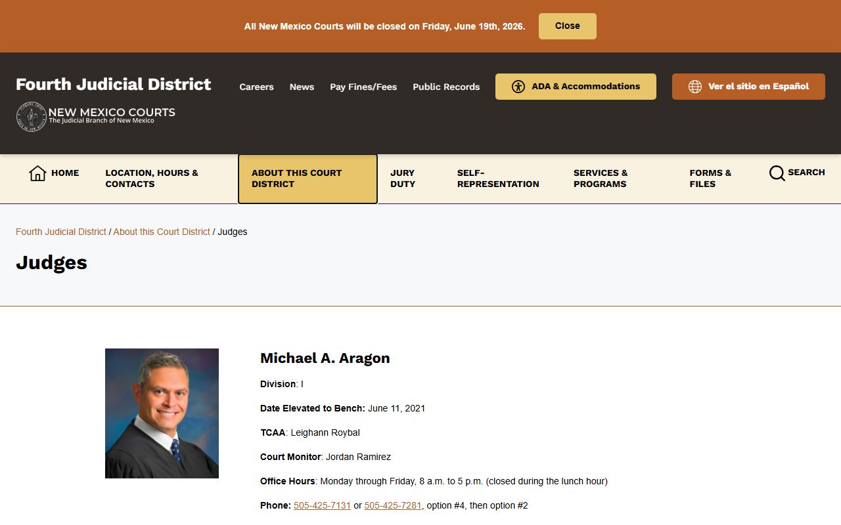Click the Office Hours line
The height and width of the screenshot is (525, 841).
(434, 481)
